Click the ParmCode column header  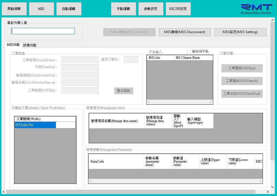click(x=116, y=161)
